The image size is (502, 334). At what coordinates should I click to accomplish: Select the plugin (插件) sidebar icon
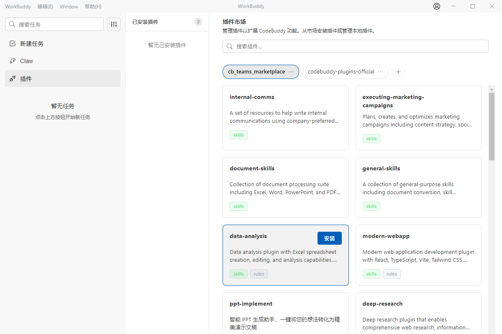point(13,78)
